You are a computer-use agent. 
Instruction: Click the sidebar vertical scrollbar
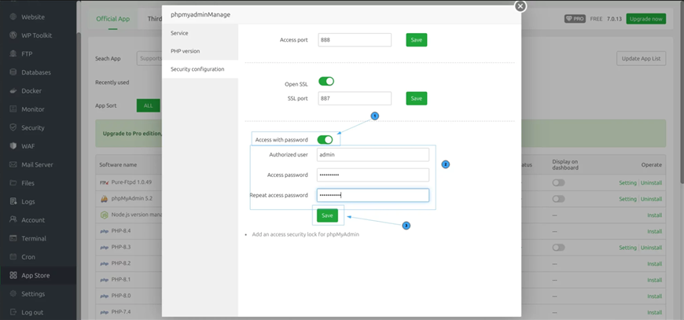point(79,175)
